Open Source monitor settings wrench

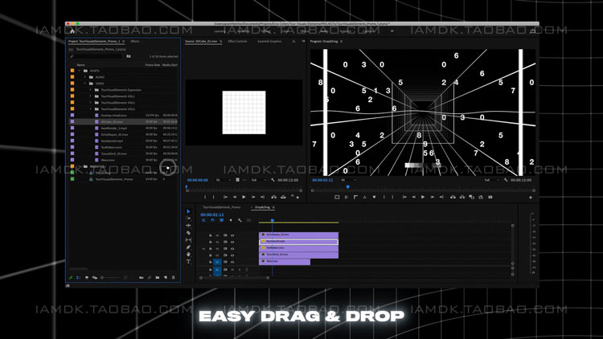tap(273, 180)
